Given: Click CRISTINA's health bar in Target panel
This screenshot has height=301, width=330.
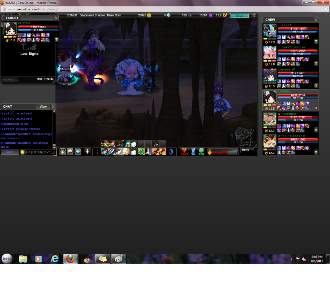Looking at the screenshot, I should point(38,27).
